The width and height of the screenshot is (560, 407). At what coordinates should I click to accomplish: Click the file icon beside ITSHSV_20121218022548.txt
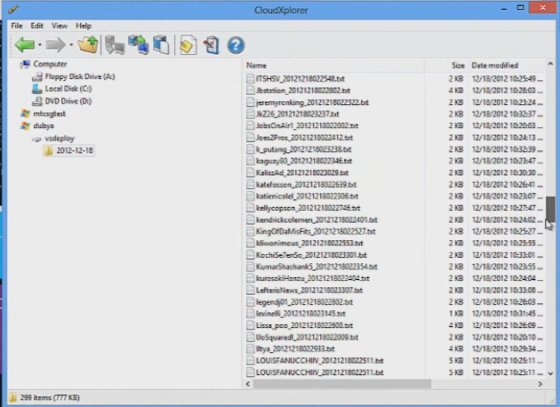(251, 78)
